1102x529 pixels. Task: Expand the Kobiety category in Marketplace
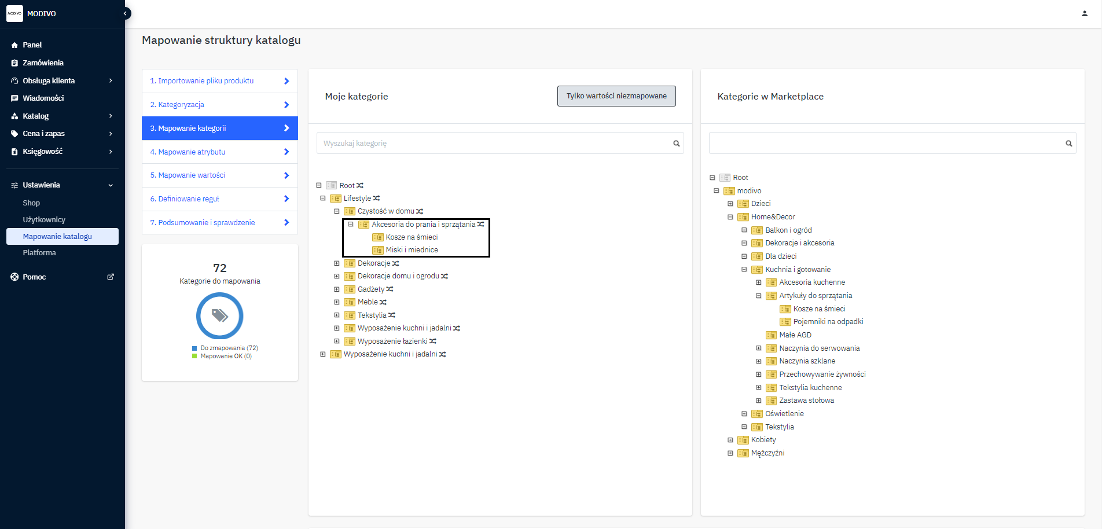730,440
